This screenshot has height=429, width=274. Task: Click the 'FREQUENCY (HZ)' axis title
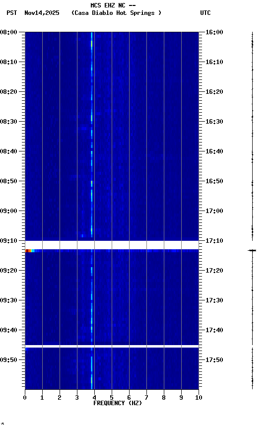118,403
